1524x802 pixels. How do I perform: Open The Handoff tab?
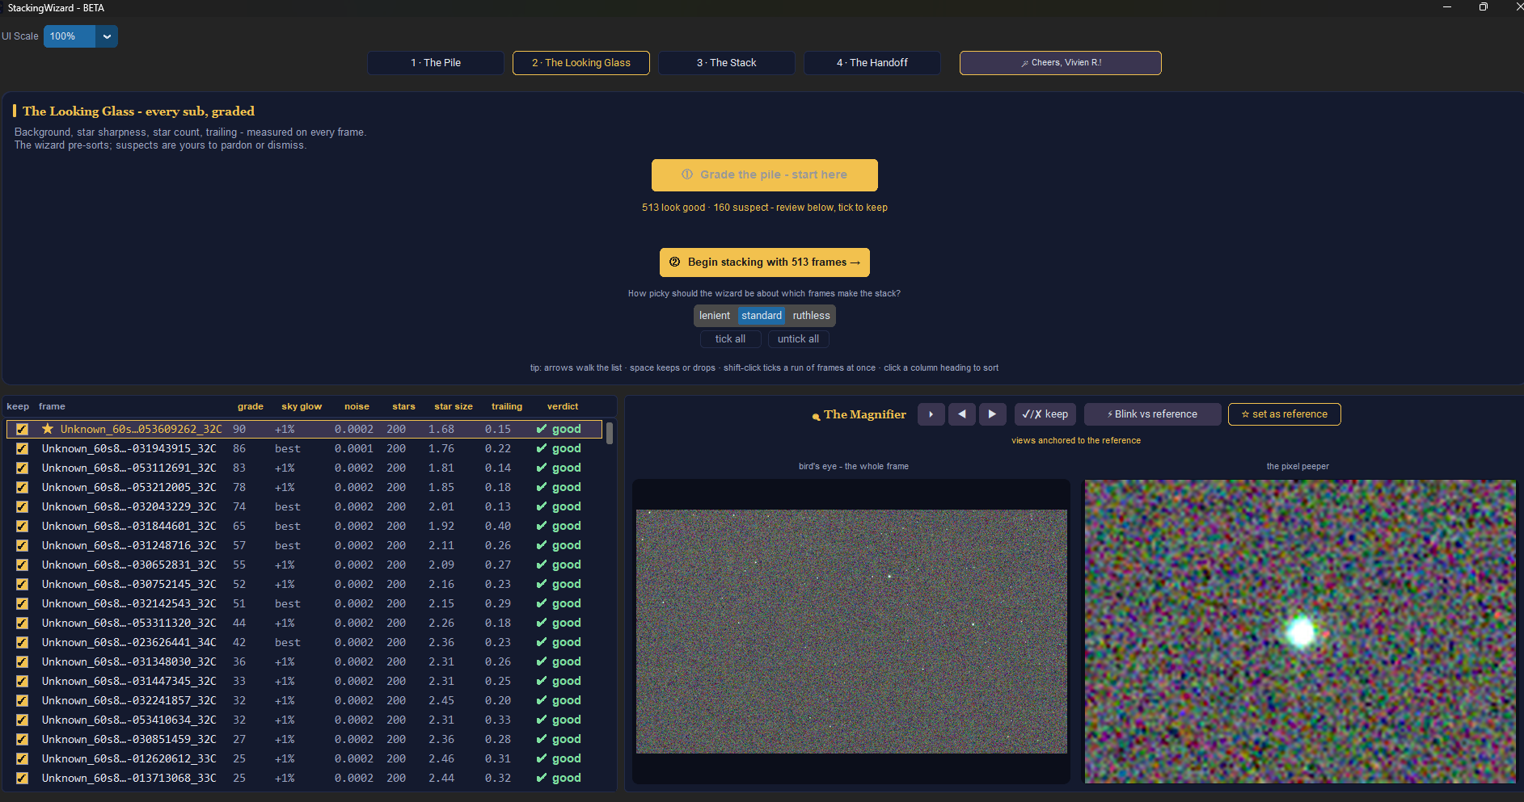[x=872, y=63]
